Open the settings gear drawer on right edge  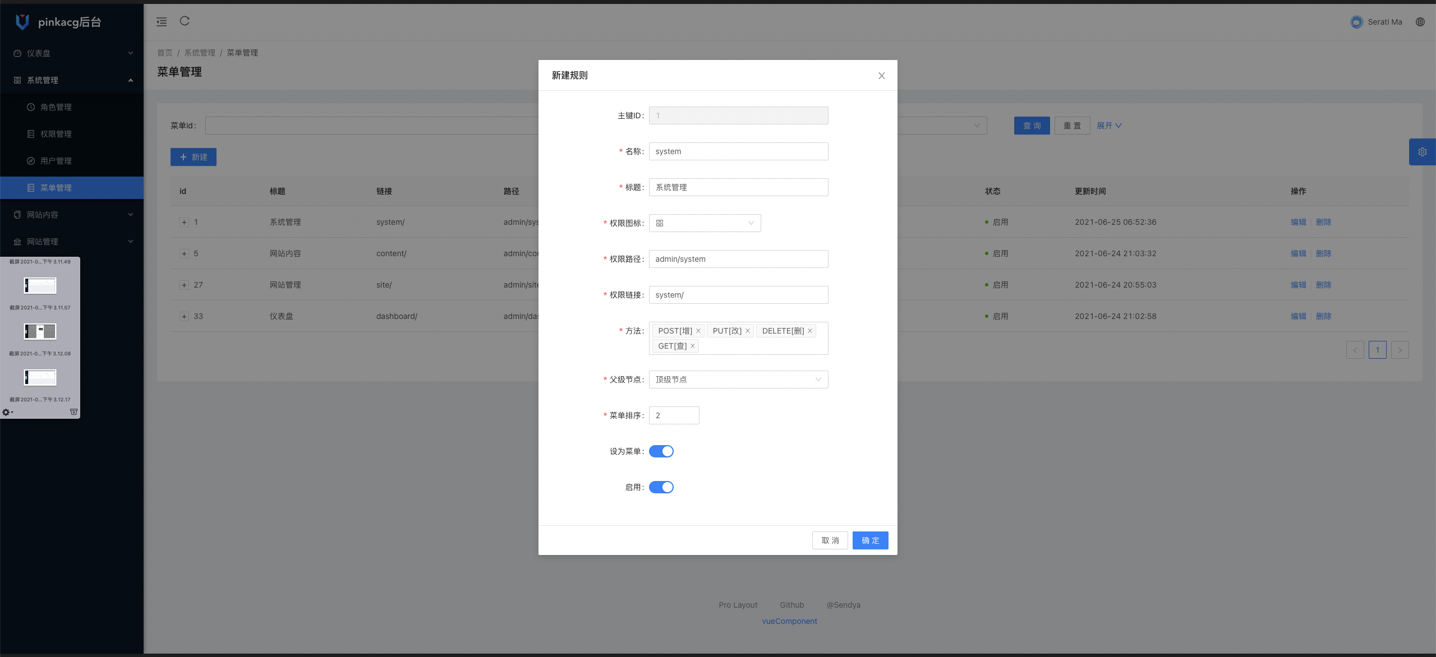click(x=1422, y=152)
